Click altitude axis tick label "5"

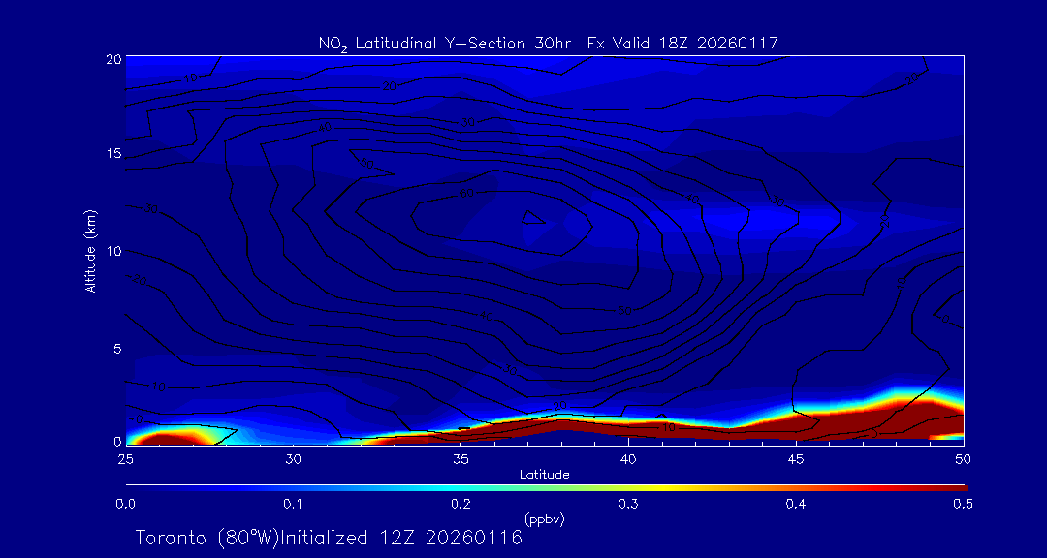(x=117, y=349)
